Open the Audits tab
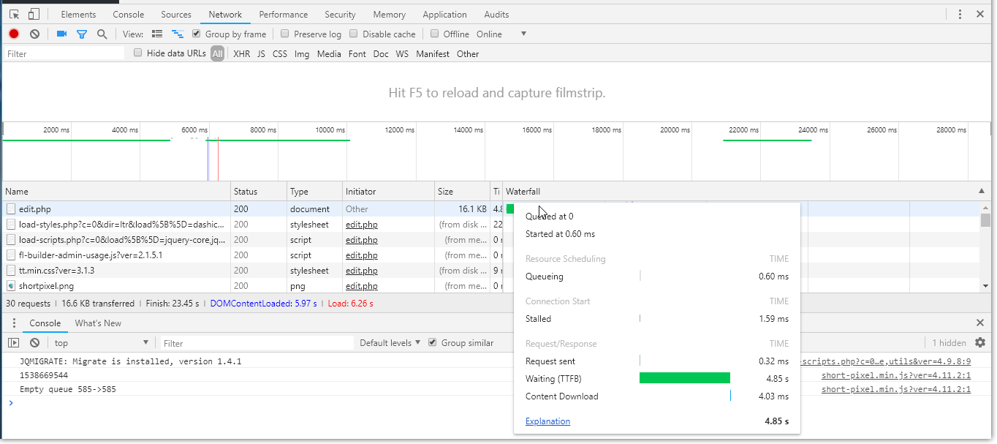Viewport: 997px width, 444px height. [x=496, y=14]
